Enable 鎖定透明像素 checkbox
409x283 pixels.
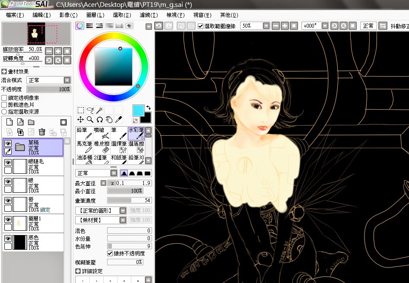(x=4, y=98)
